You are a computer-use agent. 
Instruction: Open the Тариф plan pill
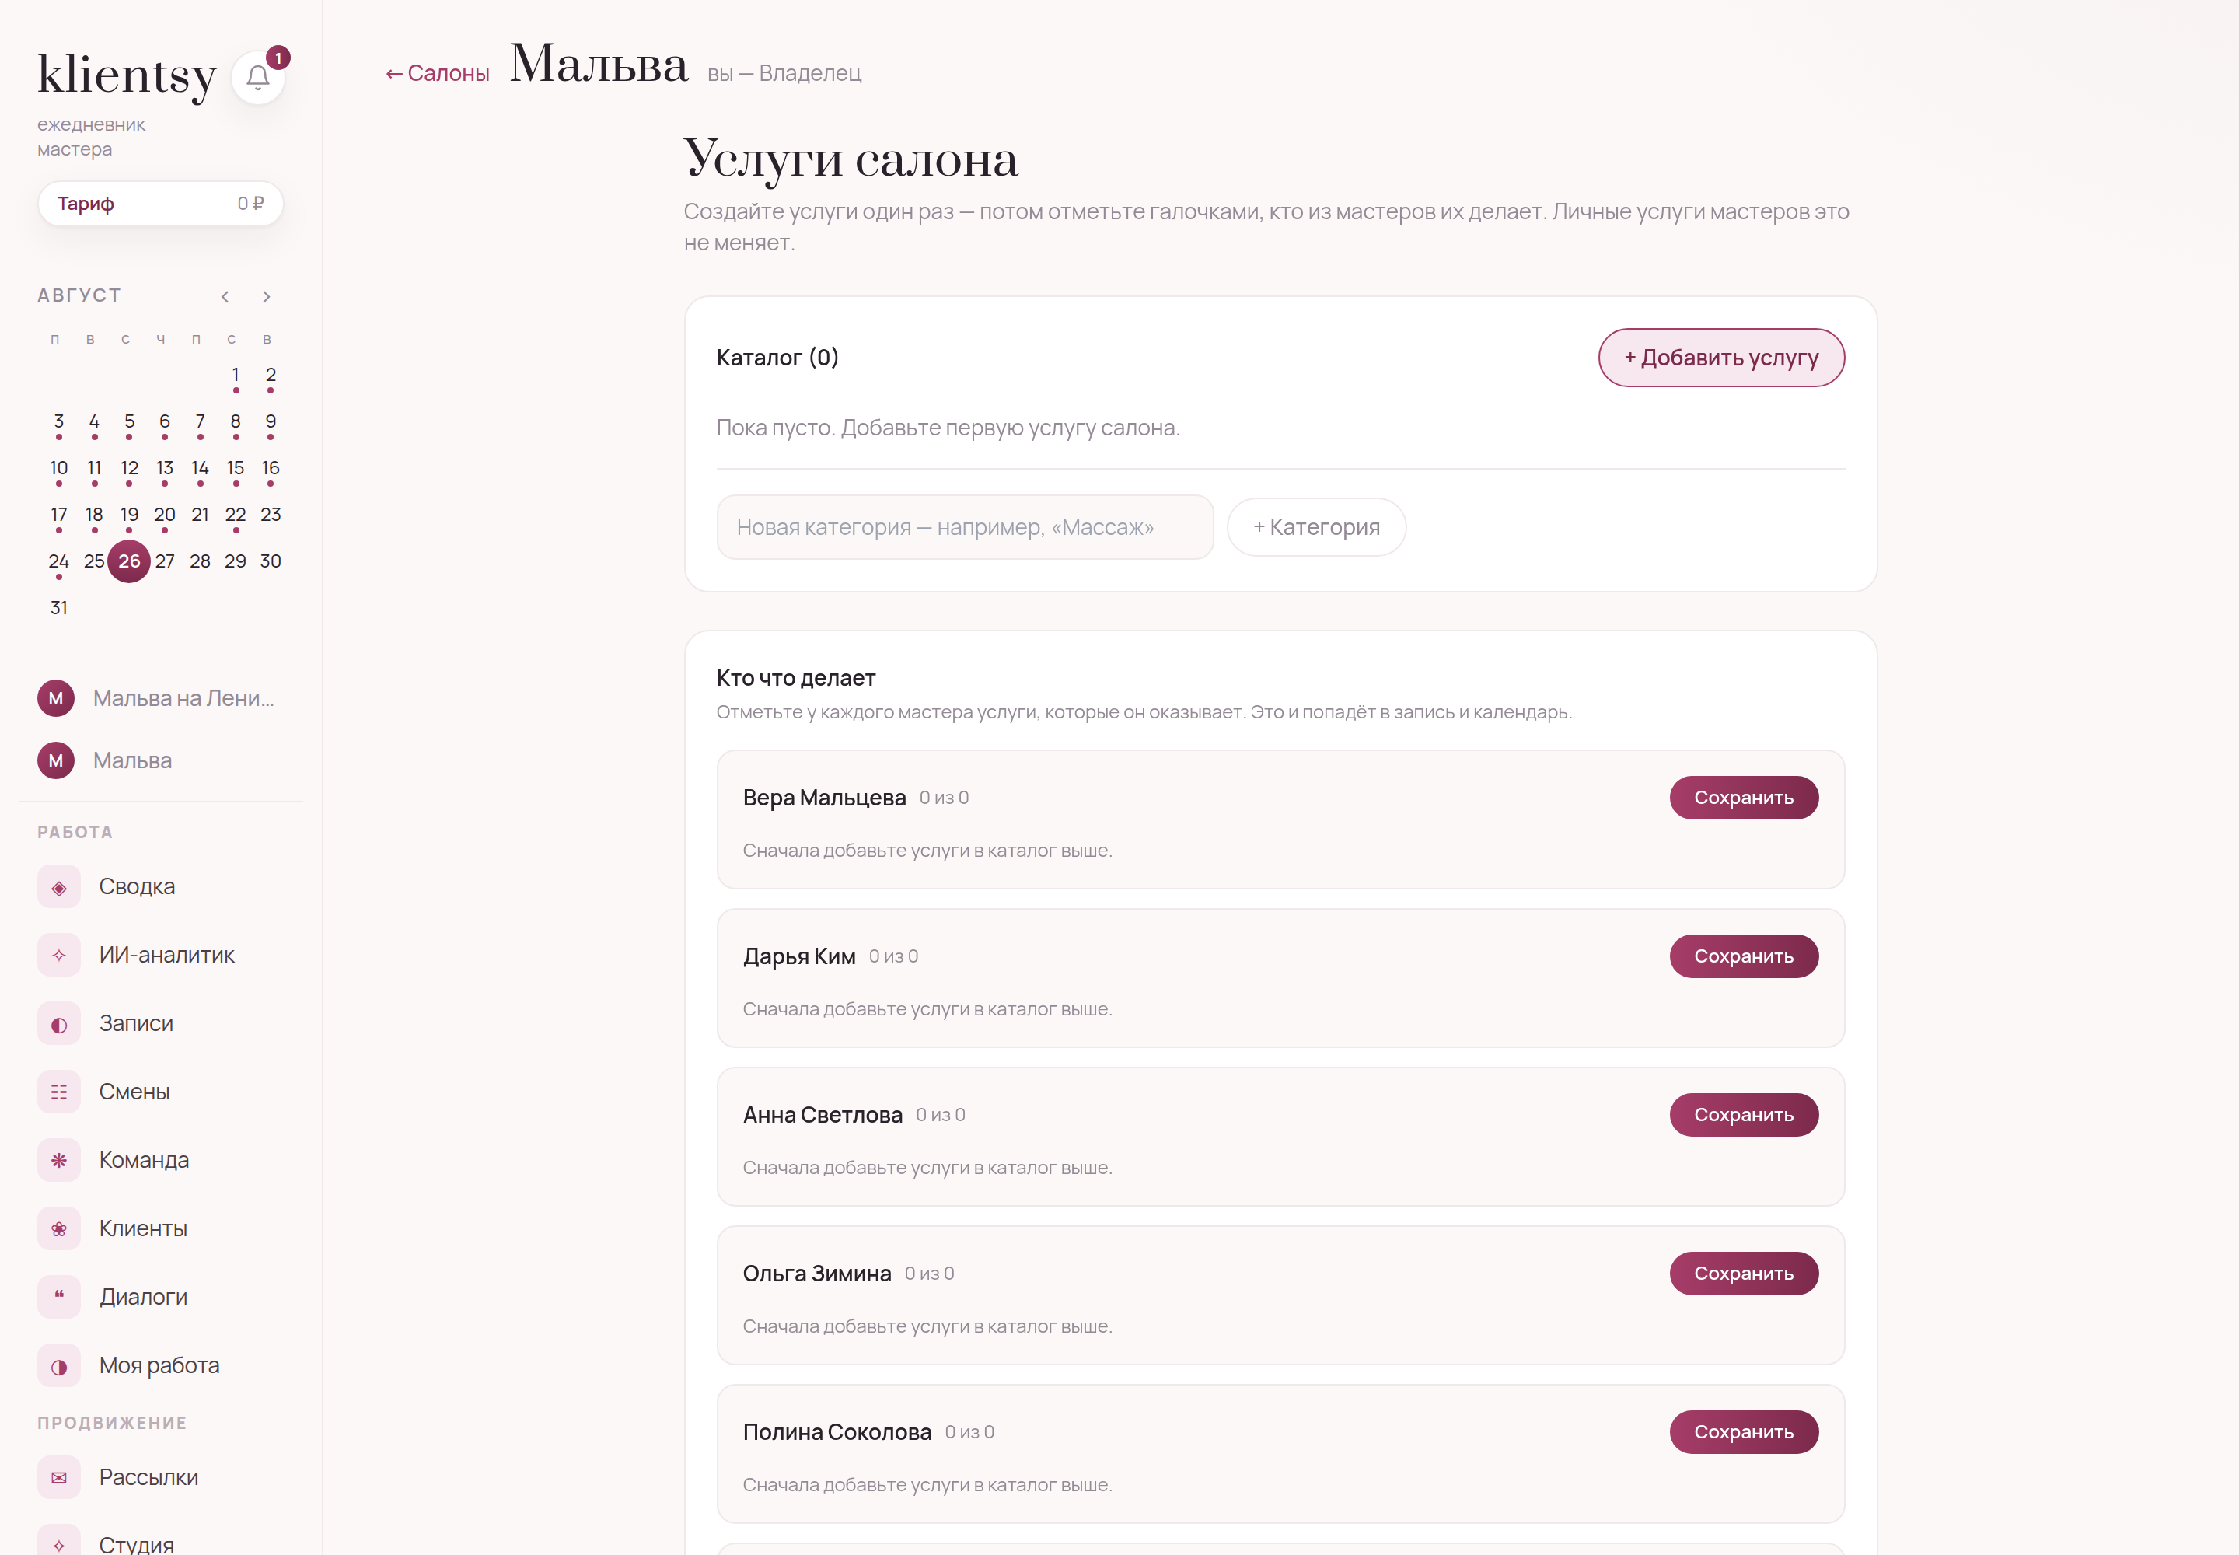(x=161, y=204)
